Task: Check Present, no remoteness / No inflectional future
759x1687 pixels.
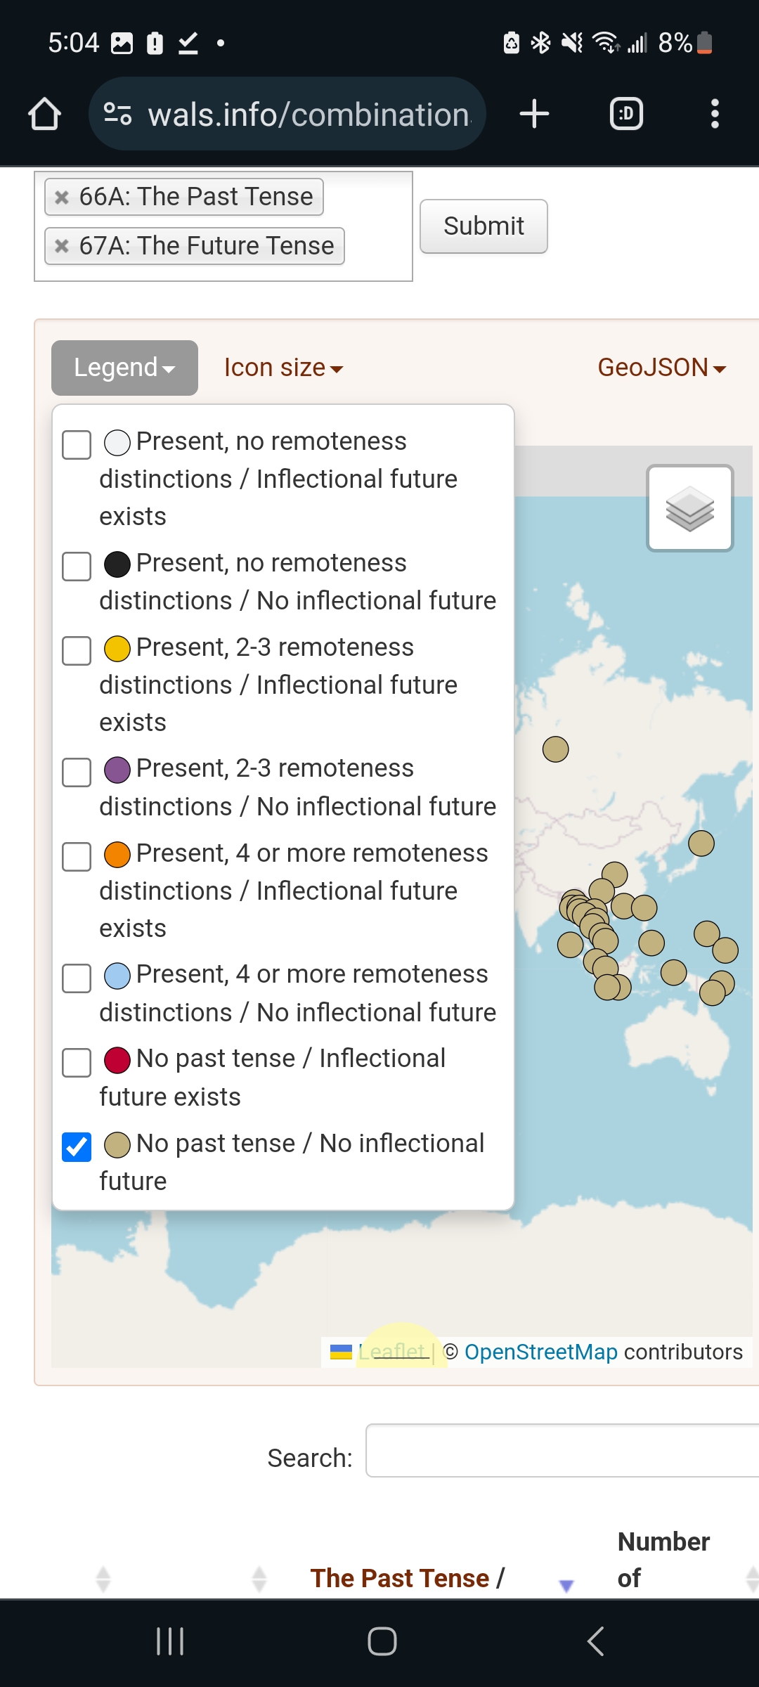Action: point(77,567)
